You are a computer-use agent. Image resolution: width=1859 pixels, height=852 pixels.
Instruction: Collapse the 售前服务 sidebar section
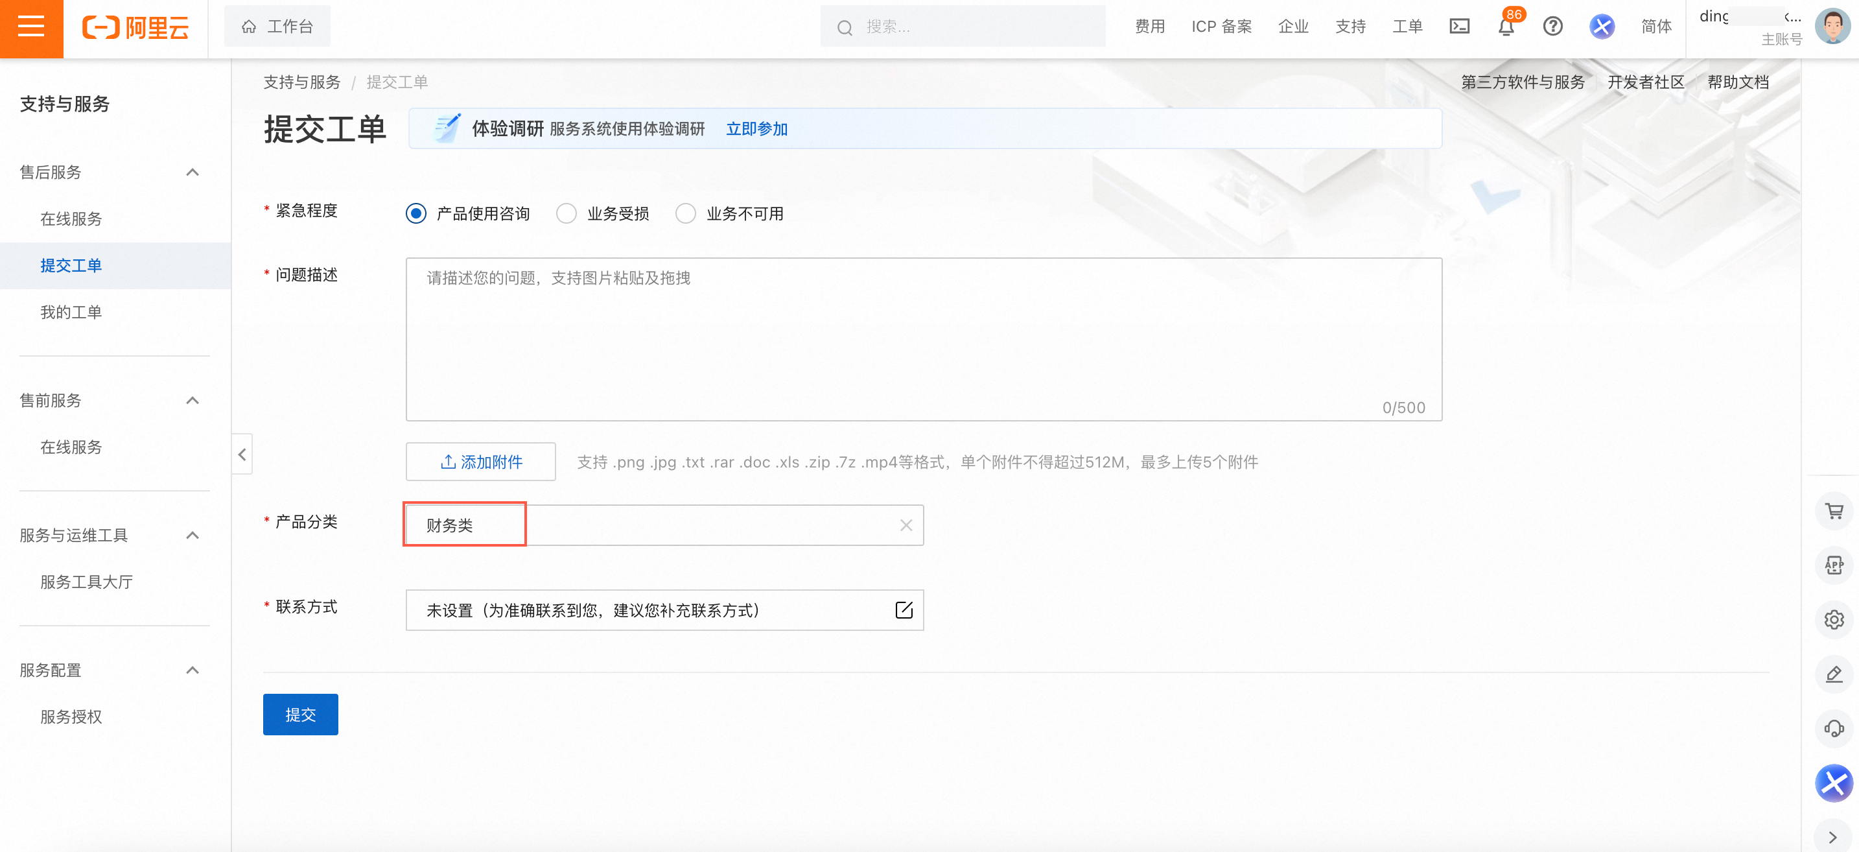pos(192,400)
